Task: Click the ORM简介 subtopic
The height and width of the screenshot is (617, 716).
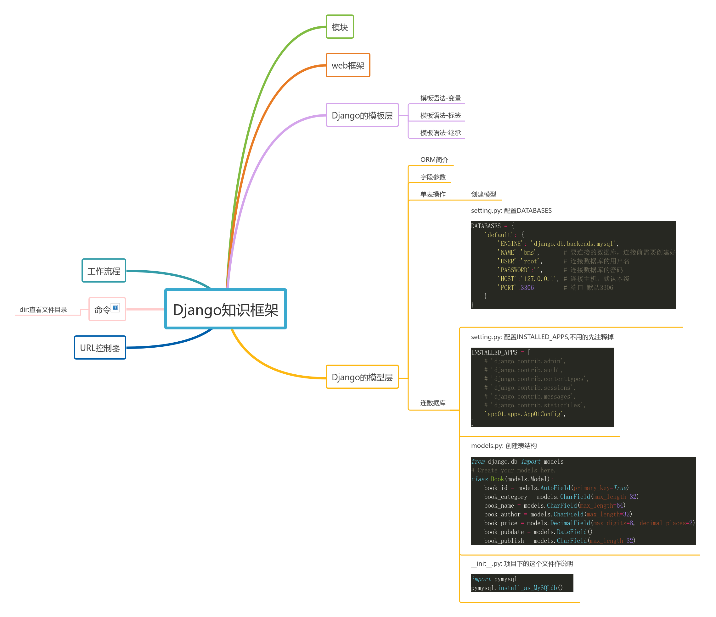Action: (434, 160)
